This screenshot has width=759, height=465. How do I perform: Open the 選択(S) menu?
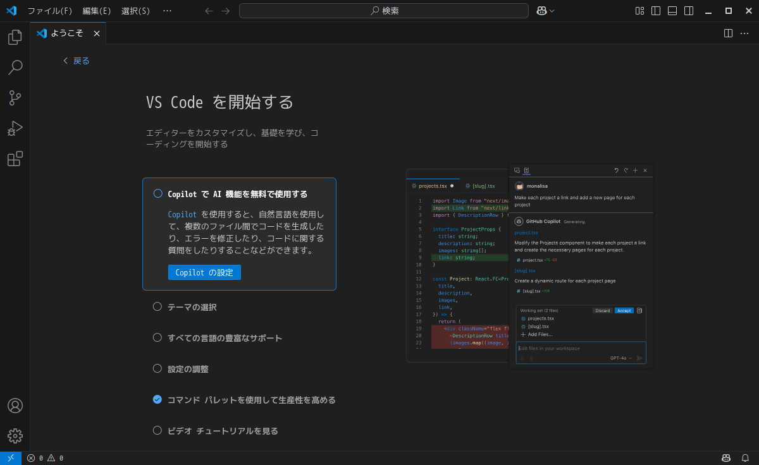coord(135,11)
